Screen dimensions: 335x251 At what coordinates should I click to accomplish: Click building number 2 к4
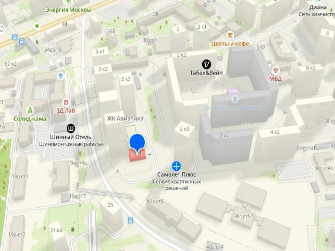[x=224, y=136]
